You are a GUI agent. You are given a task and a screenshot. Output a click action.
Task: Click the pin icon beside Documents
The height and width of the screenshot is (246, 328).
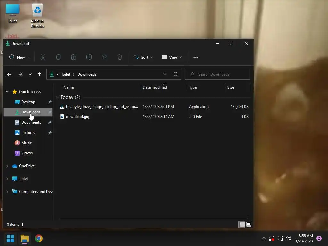coord(50,122)
